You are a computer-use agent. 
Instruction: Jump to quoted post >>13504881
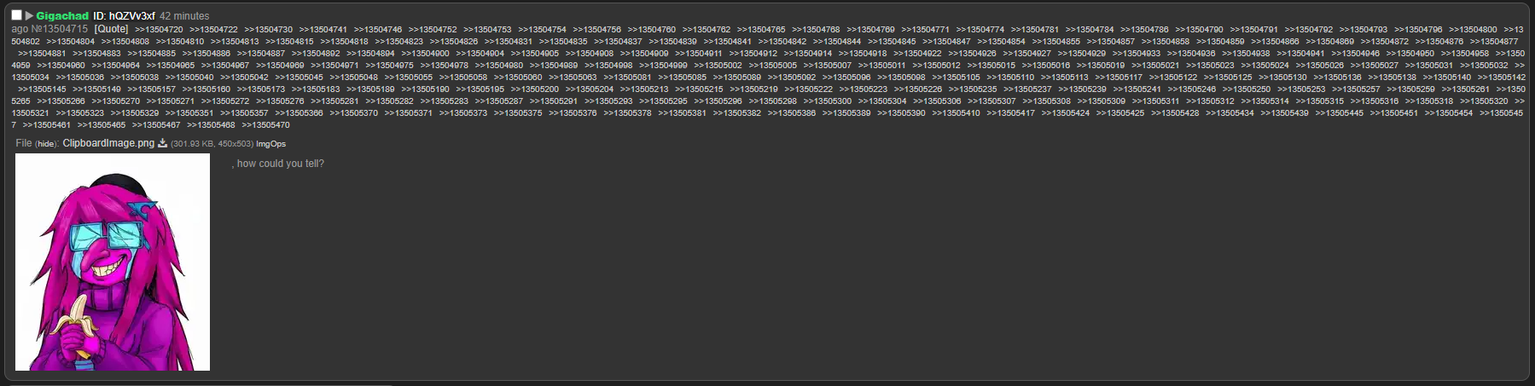point(42,54)
